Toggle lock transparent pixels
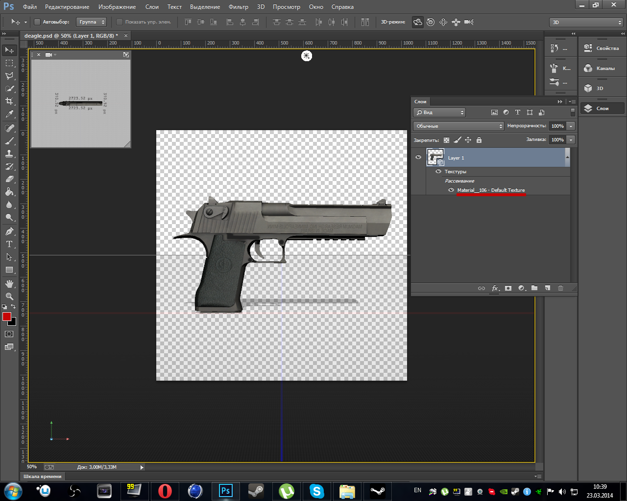 pos(446,140)
